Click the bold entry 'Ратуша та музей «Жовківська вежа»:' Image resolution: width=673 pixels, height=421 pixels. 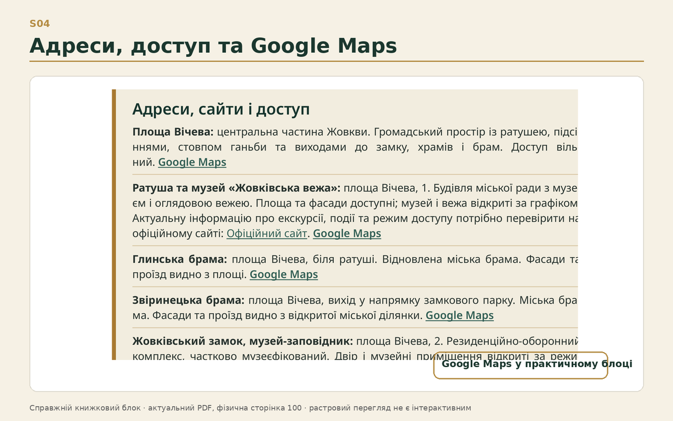click(x=237, y=187)
